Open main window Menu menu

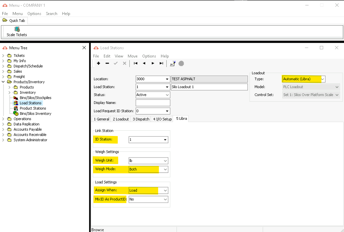[18, 14]
